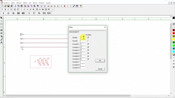Open the Ayuda menu

[48, 3]
